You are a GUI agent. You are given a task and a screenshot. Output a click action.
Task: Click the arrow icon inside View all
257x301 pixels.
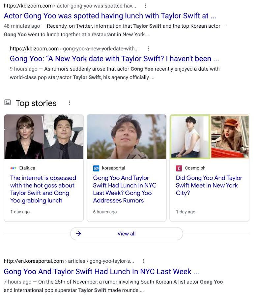pyautogui.click(x=79, y=233)
